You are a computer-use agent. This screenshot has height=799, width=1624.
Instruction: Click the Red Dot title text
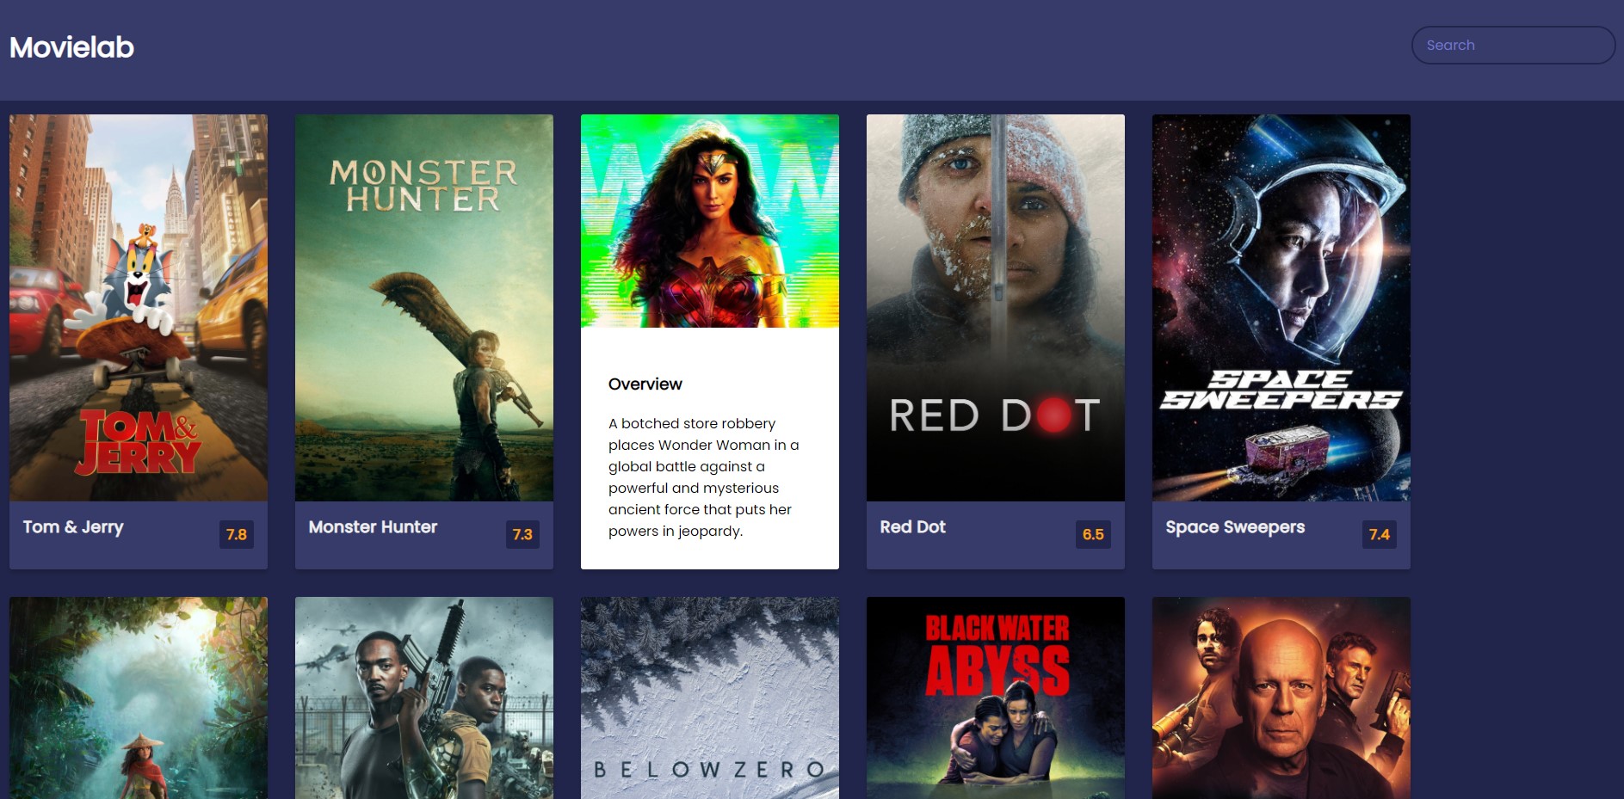912,526
